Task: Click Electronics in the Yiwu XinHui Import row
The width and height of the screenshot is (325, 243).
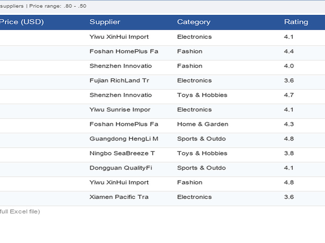Action: [194, 37]
